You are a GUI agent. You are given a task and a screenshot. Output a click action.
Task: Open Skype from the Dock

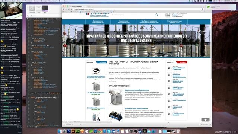pyautogui.click(x=109, y=131)
